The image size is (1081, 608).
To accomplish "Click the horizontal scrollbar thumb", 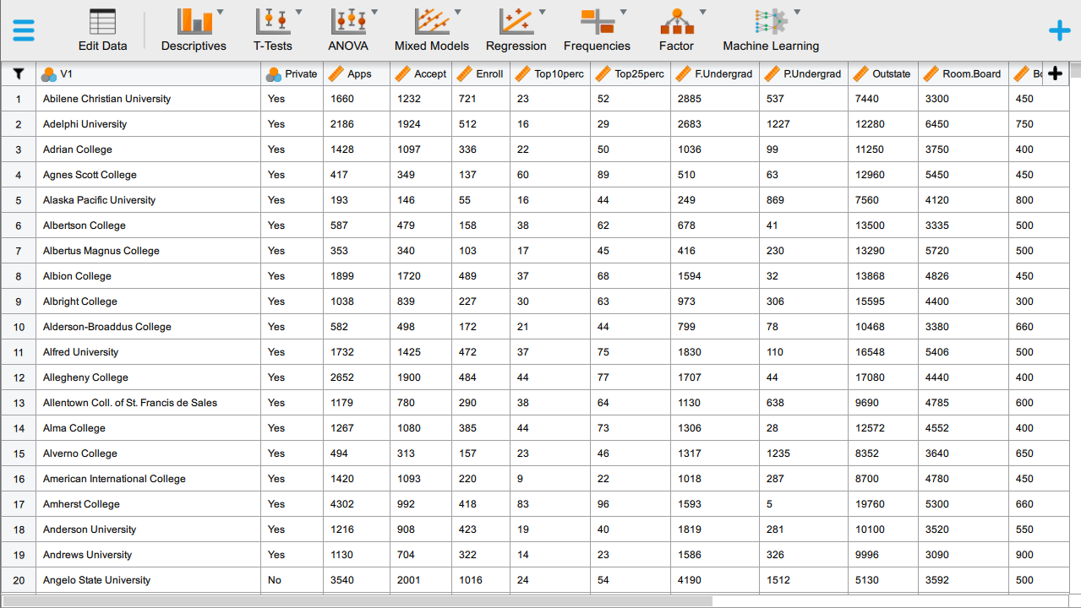I will tap(358, 601).
